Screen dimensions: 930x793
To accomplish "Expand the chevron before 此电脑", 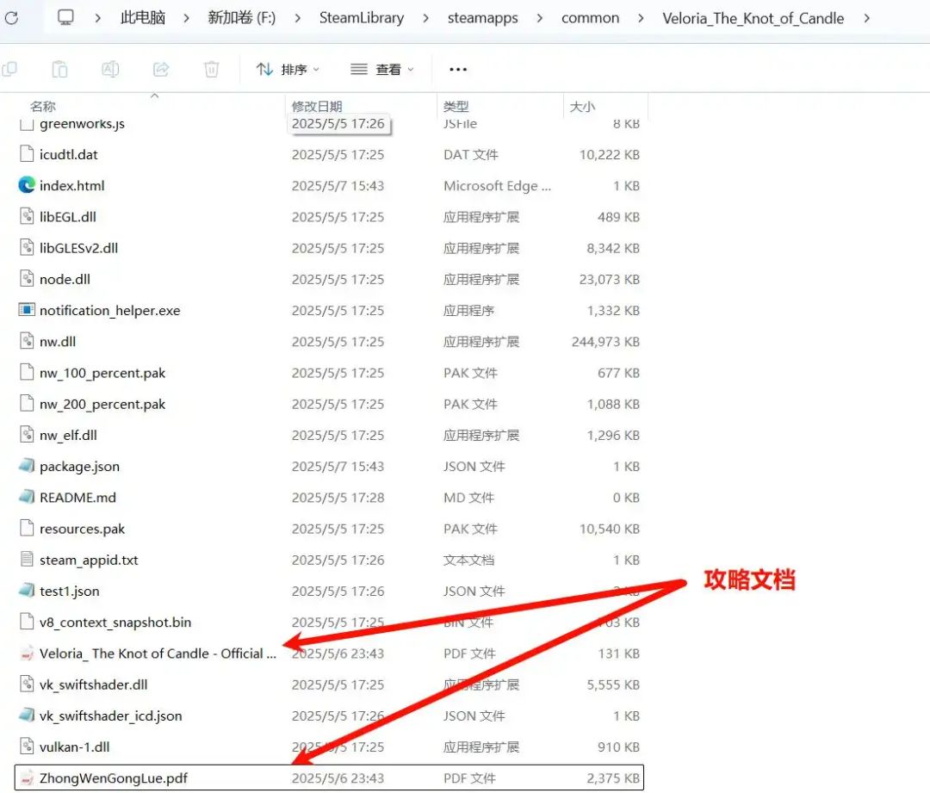I will 98,18.
